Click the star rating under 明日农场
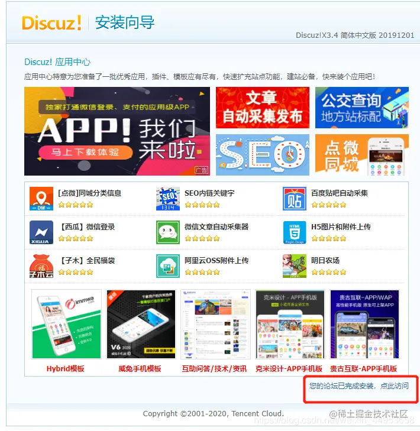The image size is (420, 431). pos(329,273)
